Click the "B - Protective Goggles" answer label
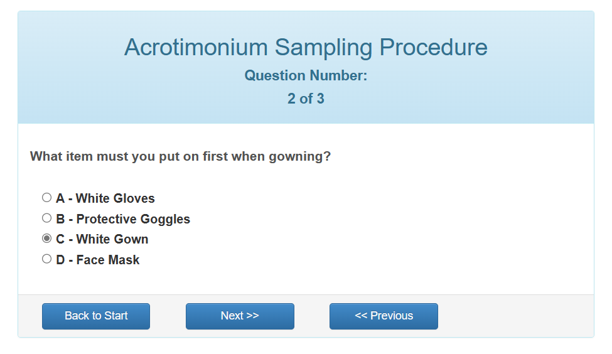 click(x=122, y=219)
